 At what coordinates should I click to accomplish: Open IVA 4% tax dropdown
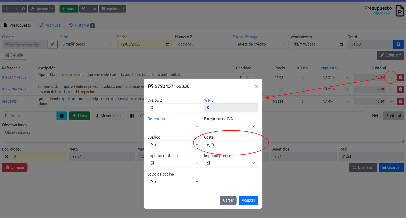coord(336,101)
